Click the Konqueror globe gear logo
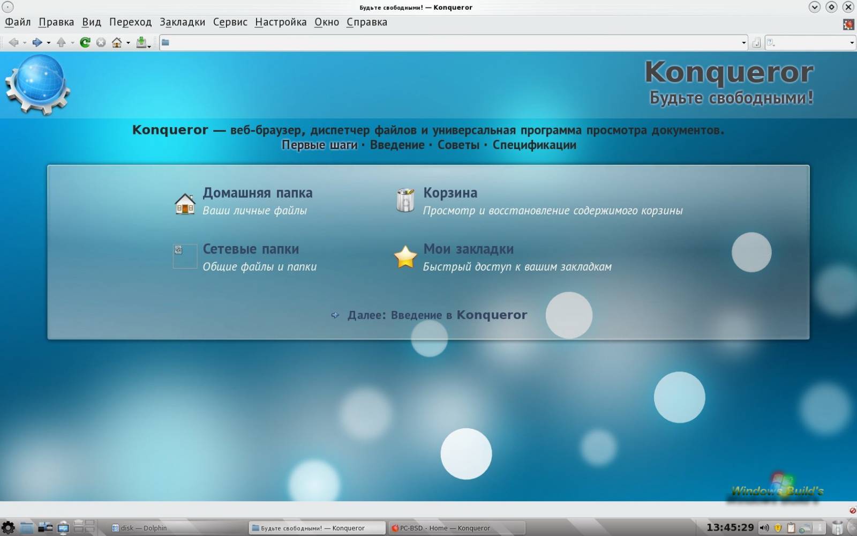The image size is (857, 536). pos(37,85)
